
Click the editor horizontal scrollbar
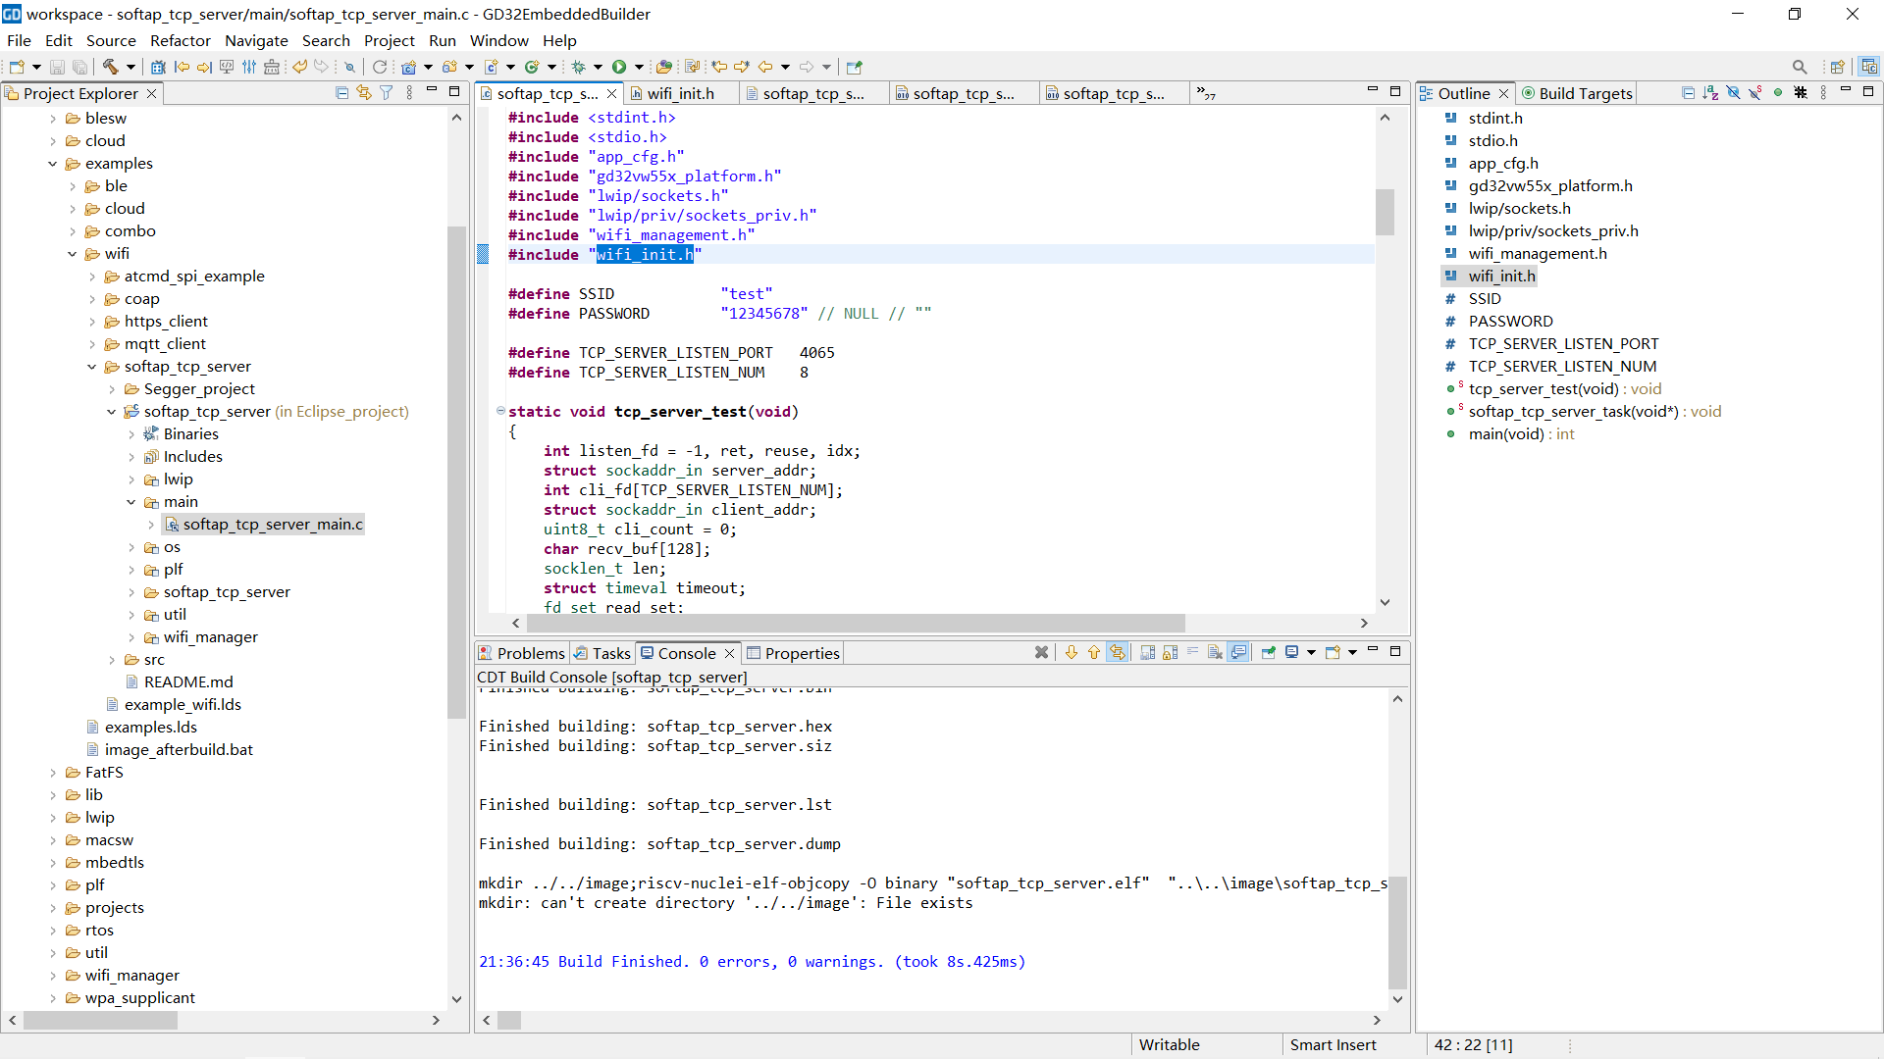click(x=854, y=624)
